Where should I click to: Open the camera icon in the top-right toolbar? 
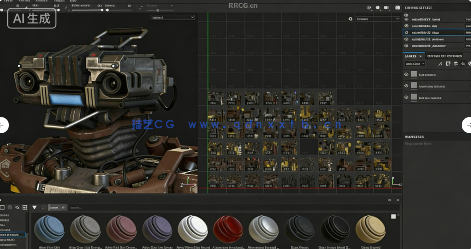coord(398,7)
